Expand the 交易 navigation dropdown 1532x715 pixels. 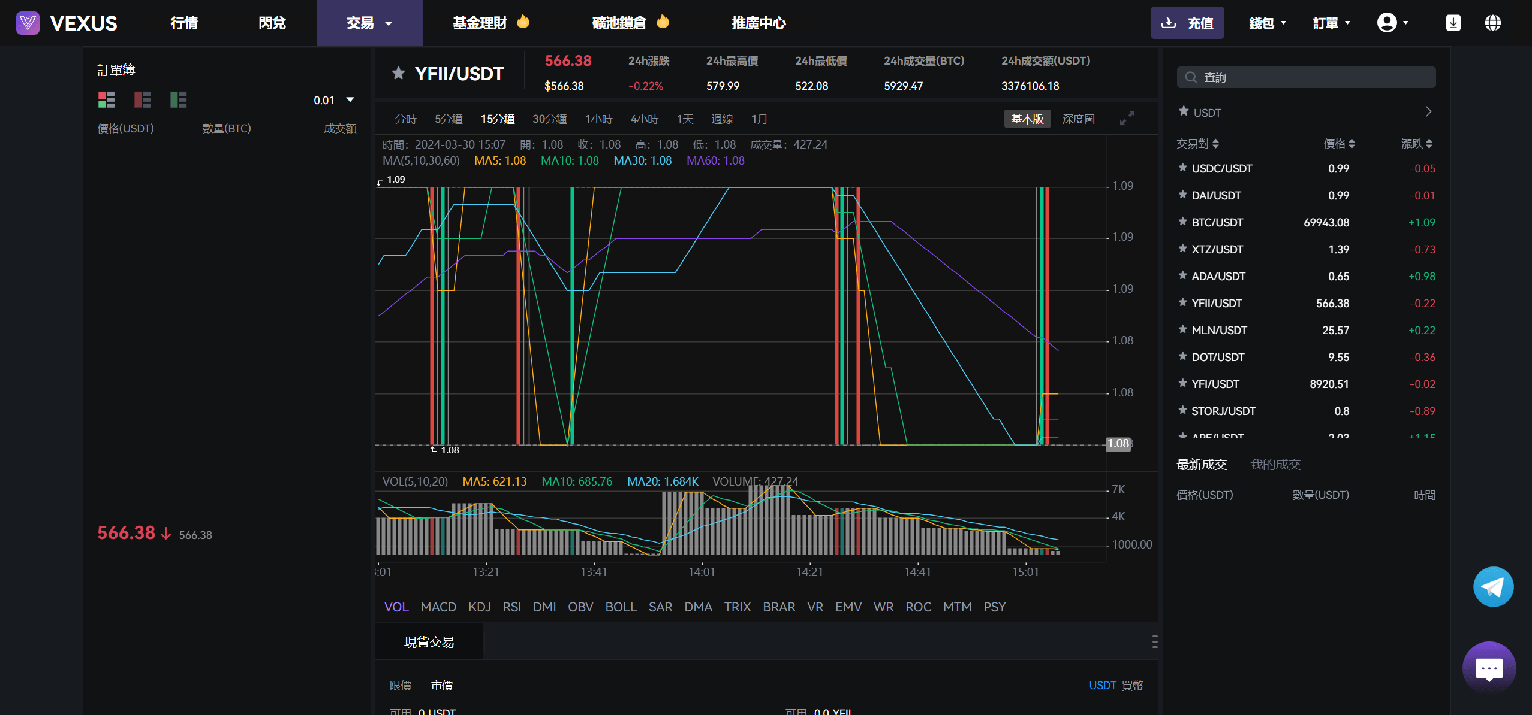(x=368, y=23)
